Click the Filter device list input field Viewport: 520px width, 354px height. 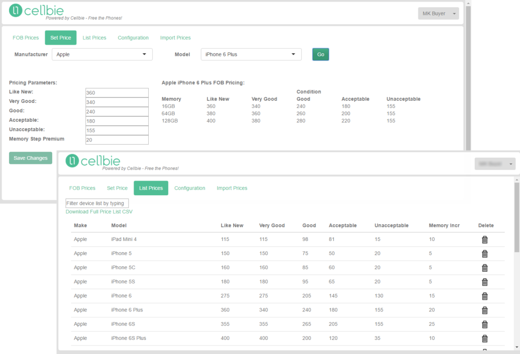[x=97, y=203]
